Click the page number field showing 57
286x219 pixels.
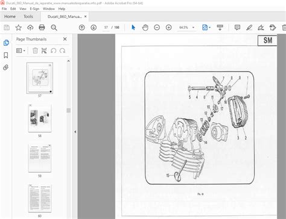tap(106, 28)
